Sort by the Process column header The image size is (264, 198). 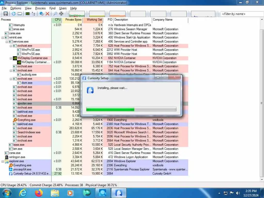[26, 20]
